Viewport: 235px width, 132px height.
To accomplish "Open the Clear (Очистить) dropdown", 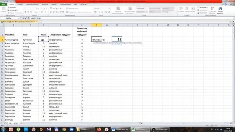I will pyautogui.click(x=202, y=13).
